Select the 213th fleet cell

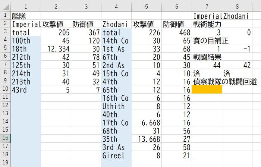pyautogui.click(x=26, y=81)
